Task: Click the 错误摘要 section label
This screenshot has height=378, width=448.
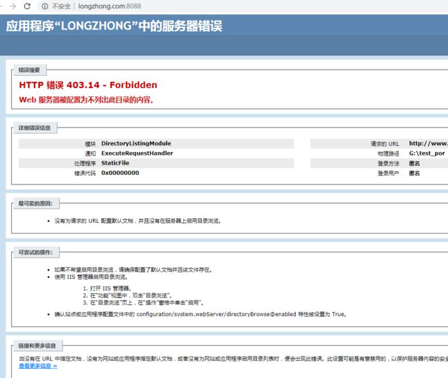Action: 29,70
